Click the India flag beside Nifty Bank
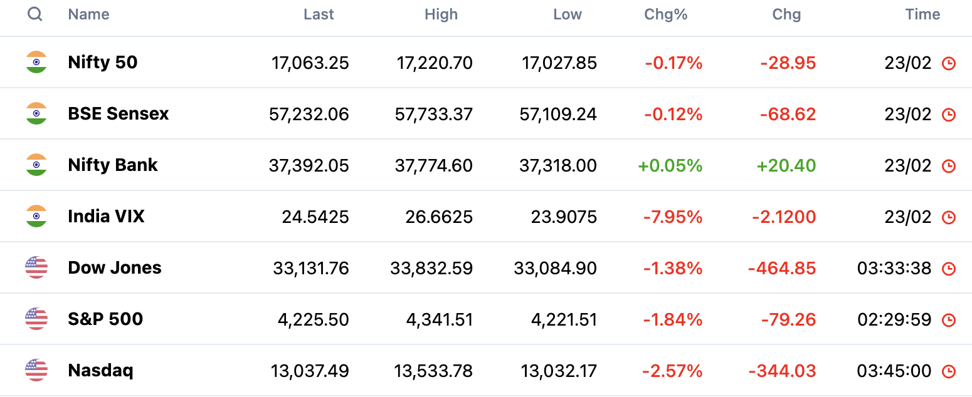 tap(36, 165)
